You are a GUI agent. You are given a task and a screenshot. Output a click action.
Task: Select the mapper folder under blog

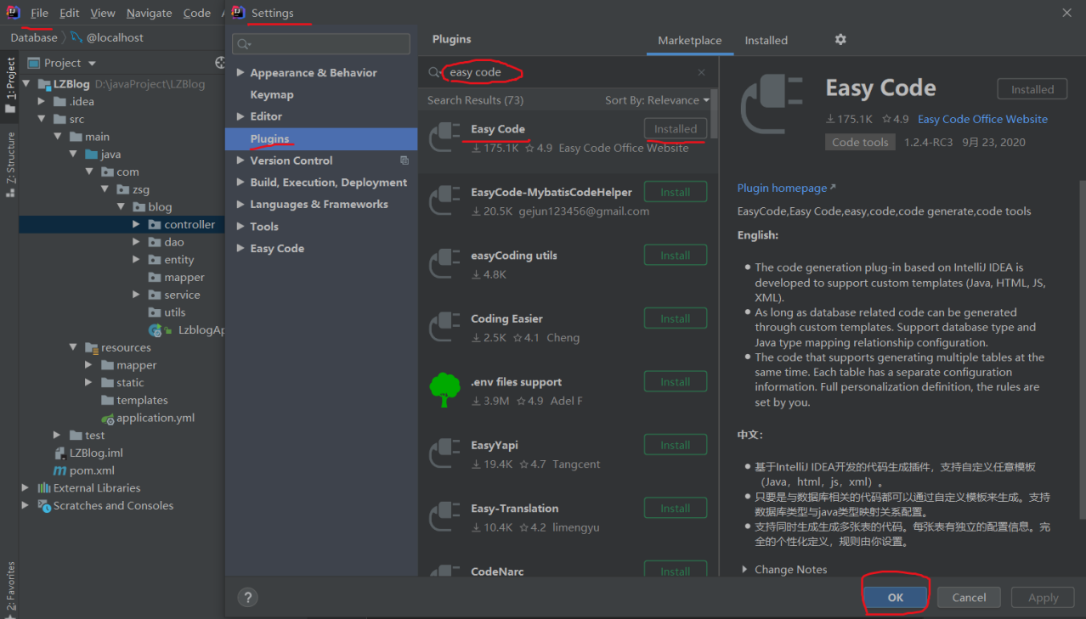177,278
